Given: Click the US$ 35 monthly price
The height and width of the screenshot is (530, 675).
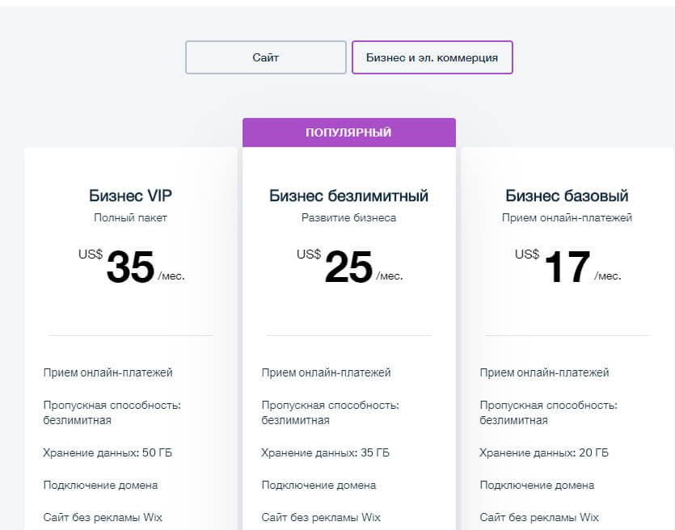Looking at the screenshot, I should (130, 267).
